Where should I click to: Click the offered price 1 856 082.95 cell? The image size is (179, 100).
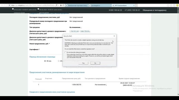(76, 84)
